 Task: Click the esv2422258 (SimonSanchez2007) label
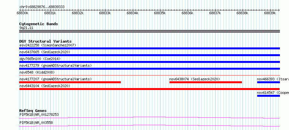pyautogui.click(x=48, y=45)
